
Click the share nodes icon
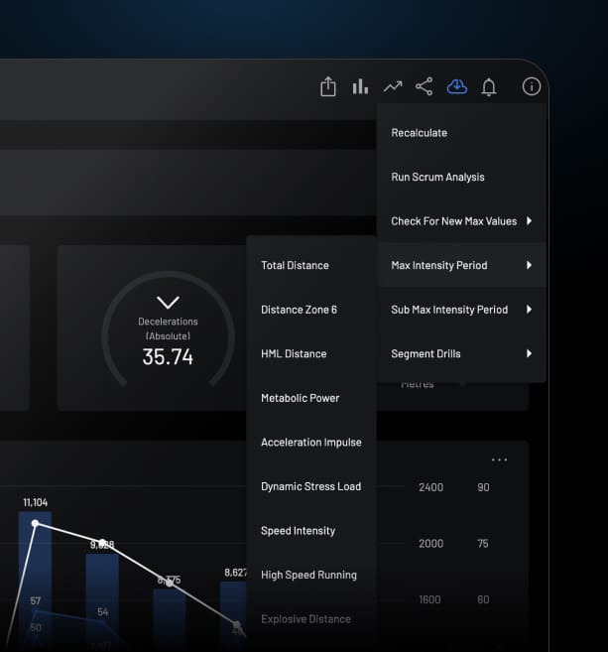pos(425,86)
